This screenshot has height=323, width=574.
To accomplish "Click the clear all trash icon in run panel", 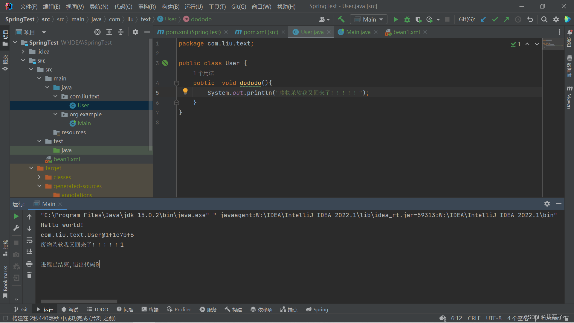I will click(29, 275).
